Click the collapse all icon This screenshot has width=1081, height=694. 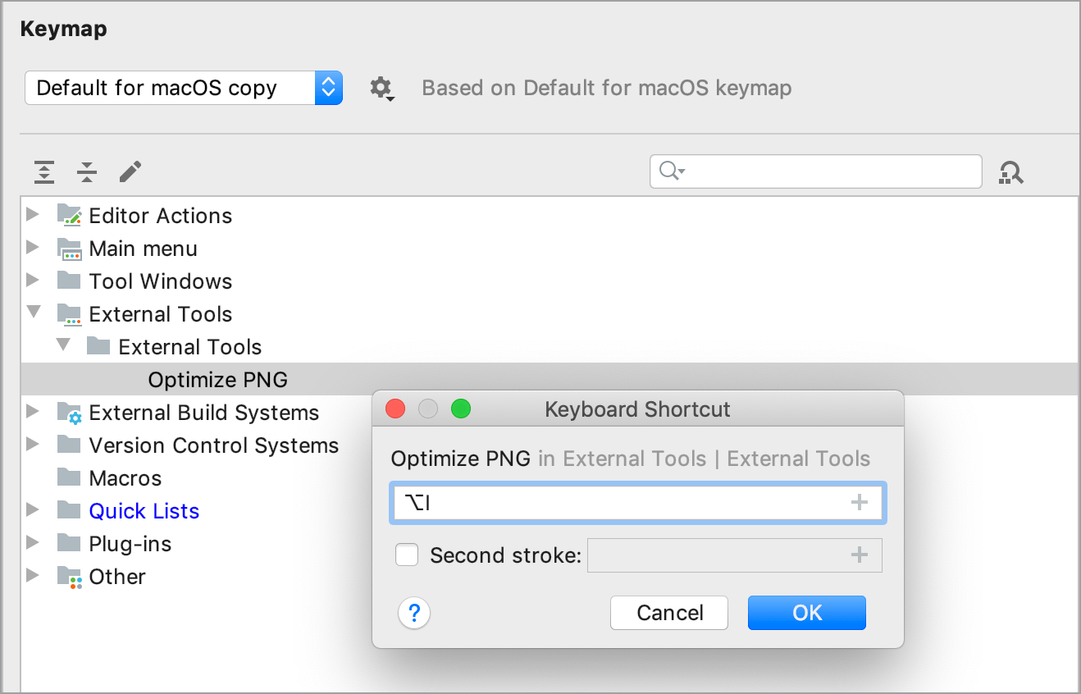coord(86,171)
